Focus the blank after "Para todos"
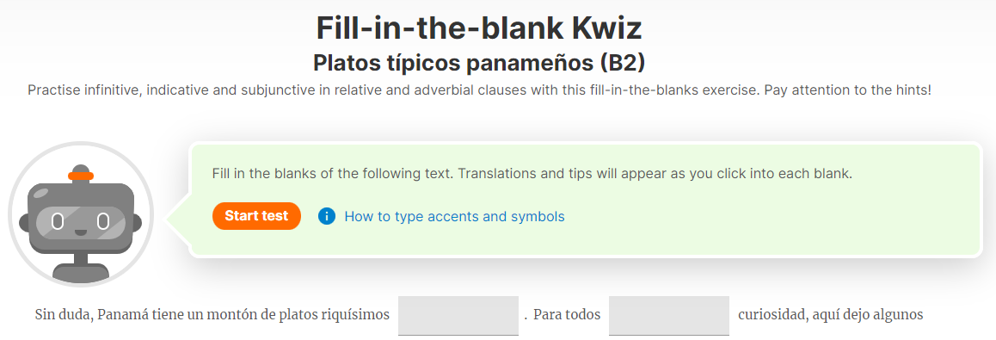The height and width of the screenshot is (340, 996). pyautogui.click(x=669, y=315)
